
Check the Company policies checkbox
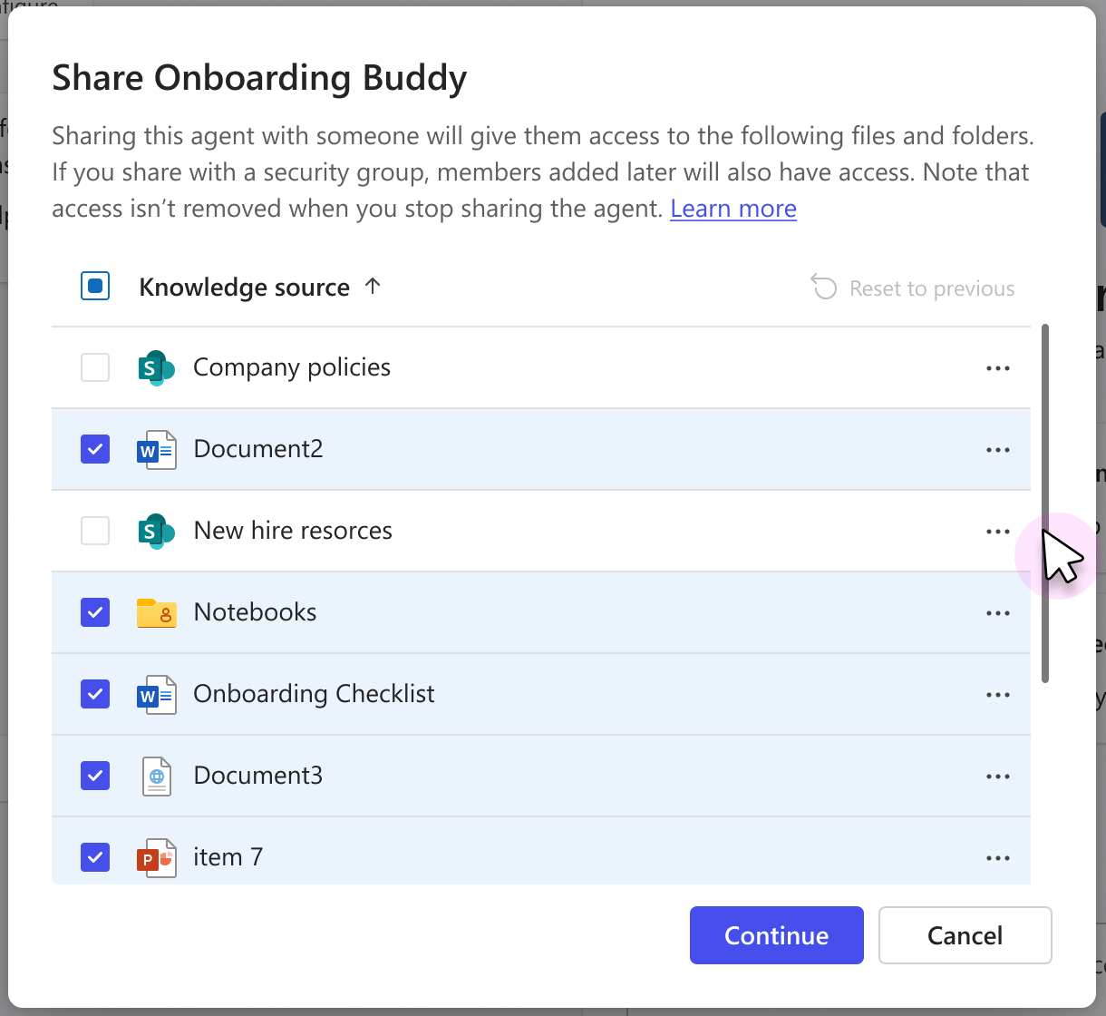(95, 367)
